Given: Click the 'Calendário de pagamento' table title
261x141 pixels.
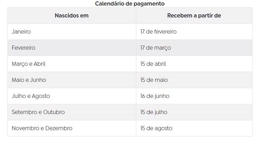Looking at the screenshot, I should click(x=130, y=3).
